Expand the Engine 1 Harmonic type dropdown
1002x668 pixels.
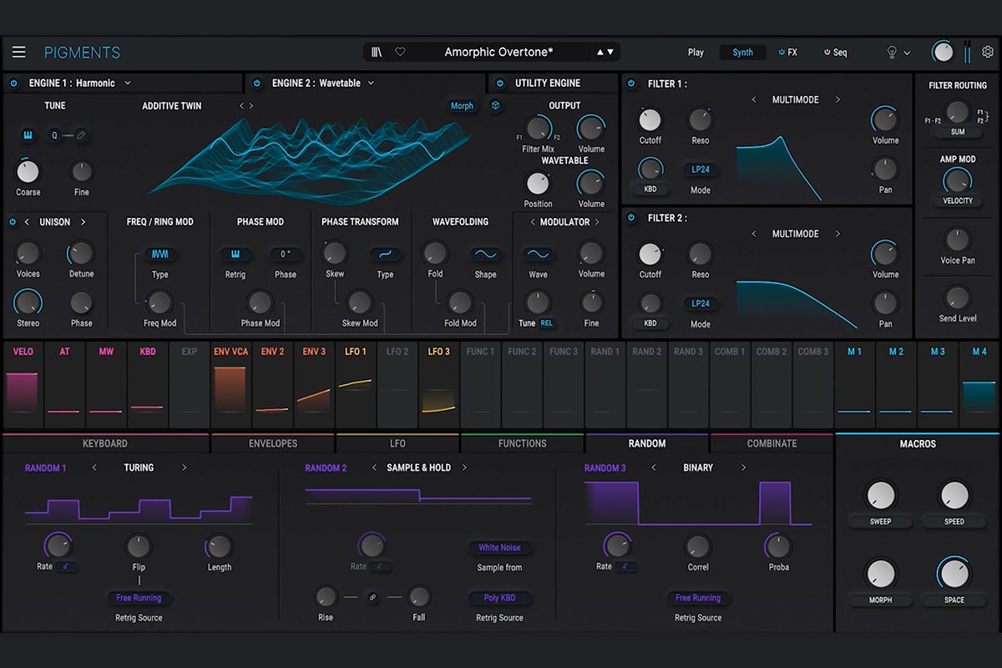coord(128,83)
